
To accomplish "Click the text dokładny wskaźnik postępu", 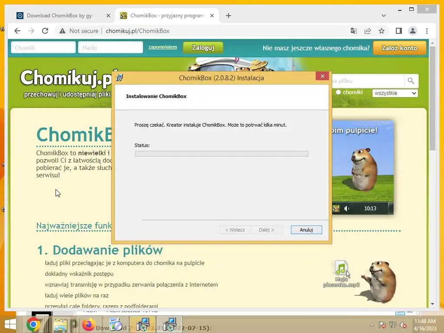I will tap(79, 274).
